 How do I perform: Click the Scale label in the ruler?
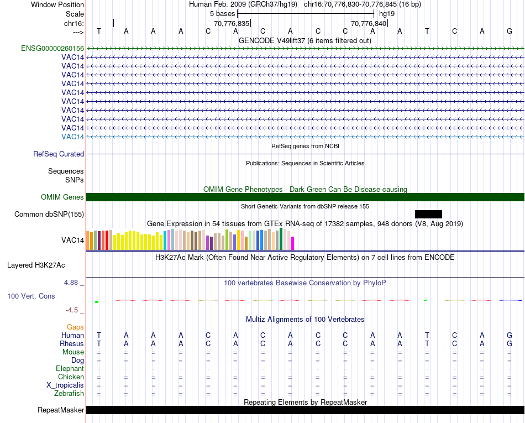tap(75, 14)
